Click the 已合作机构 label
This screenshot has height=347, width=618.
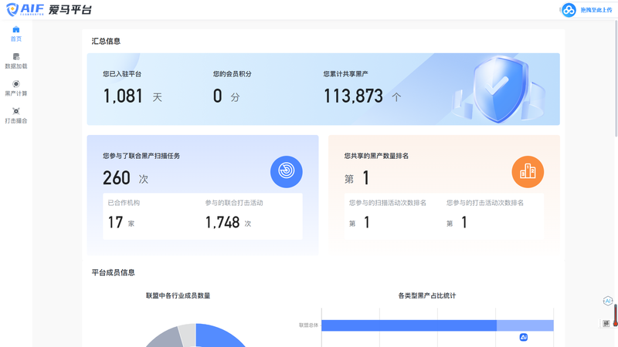coord(124,203)
